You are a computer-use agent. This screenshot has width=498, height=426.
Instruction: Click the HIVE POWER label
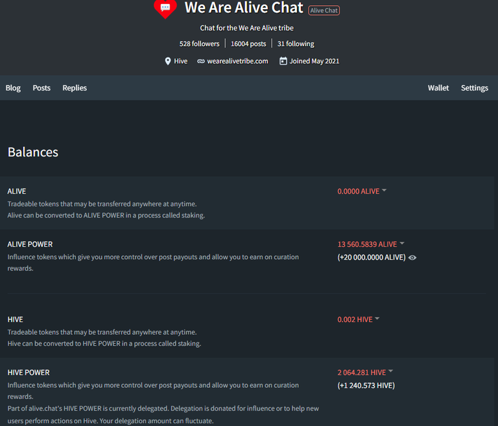(29, 372)
